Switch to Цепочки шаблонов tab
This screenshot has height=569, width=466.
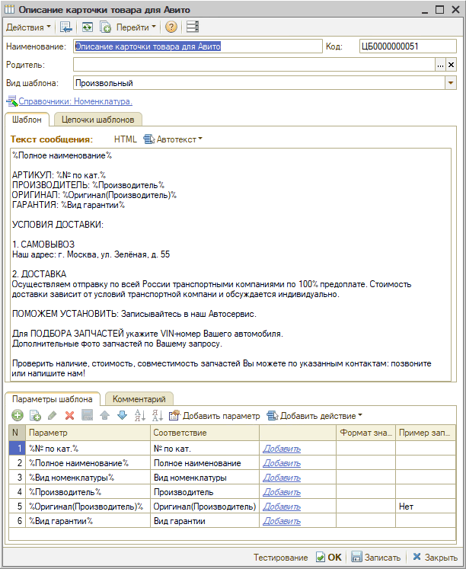[x=98, y=120]
